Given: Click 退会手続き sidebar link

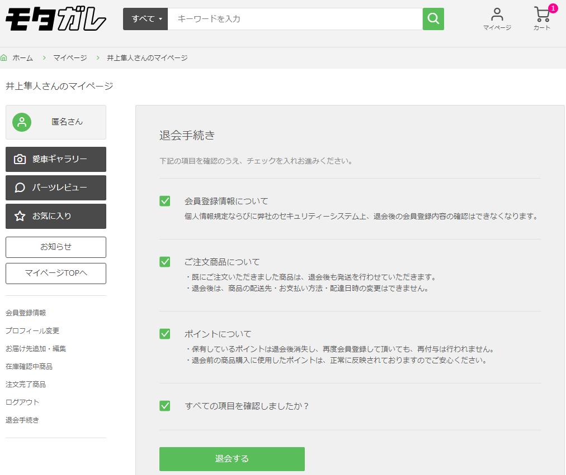Looking at the screenshot, I should (22, 420).
